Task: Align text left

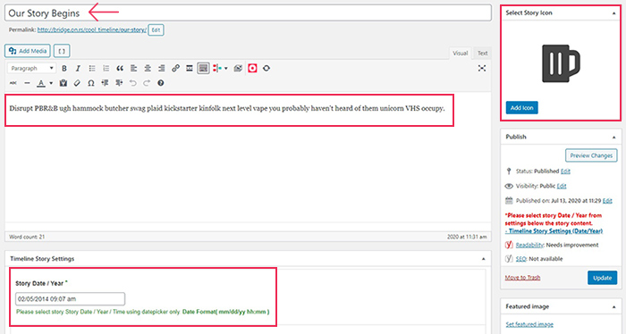Action: (134, 69)
